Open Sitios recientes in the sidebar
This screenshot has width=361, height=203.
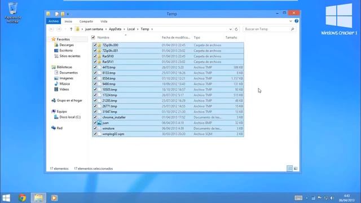click(70, 56)
